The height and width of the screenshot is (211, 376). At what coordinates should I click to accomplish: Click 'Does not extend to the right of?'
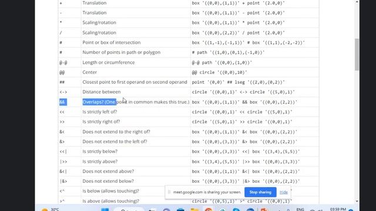tap(116, 131)
